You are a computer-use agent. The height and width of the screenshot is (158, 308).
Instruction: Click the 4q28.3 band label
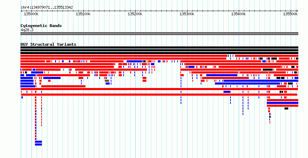[x=27, y=30]
